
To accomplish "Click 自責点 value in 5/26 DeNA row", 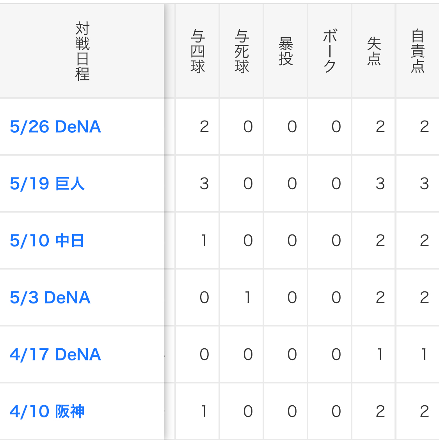I will (x=424, y=127).
